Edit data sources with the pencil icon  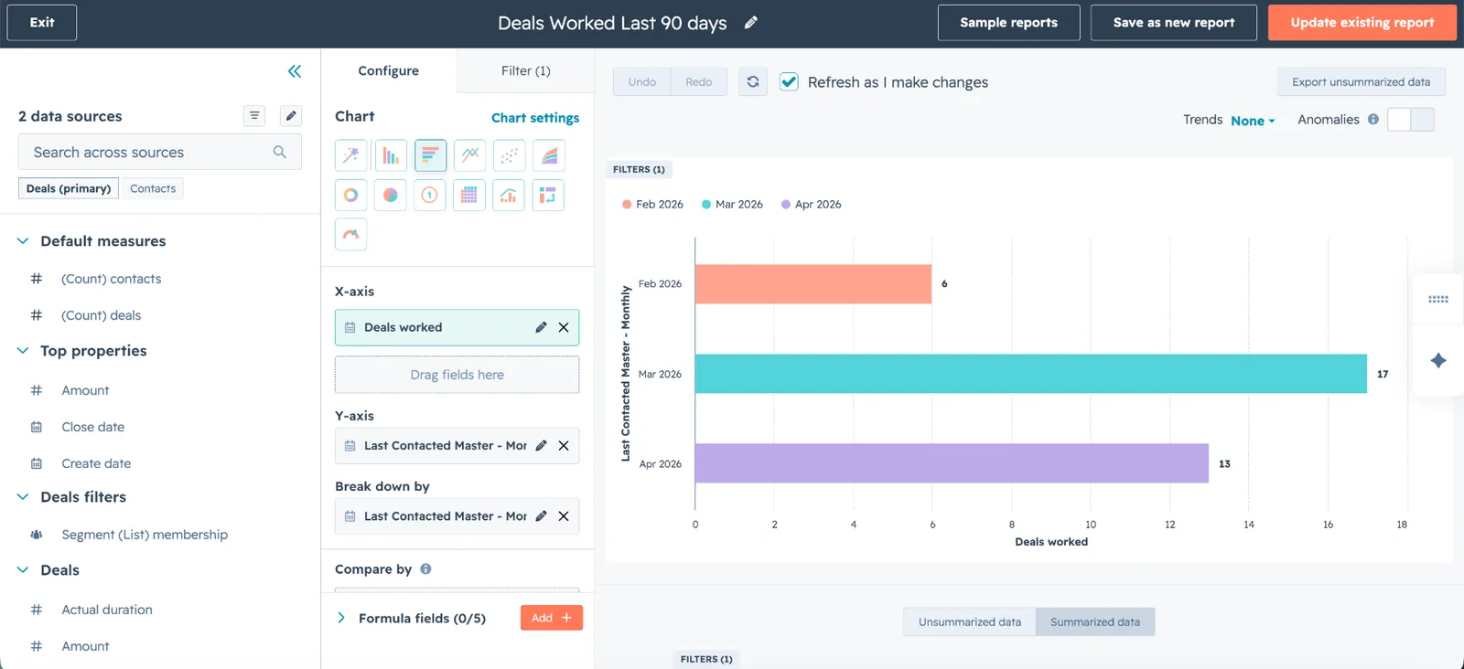coord(291,116)
